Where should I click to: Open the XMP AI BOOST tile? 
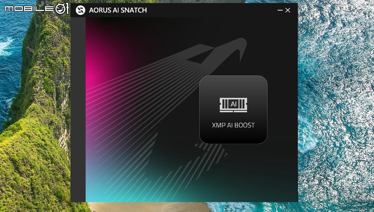(x=234, y=110)
